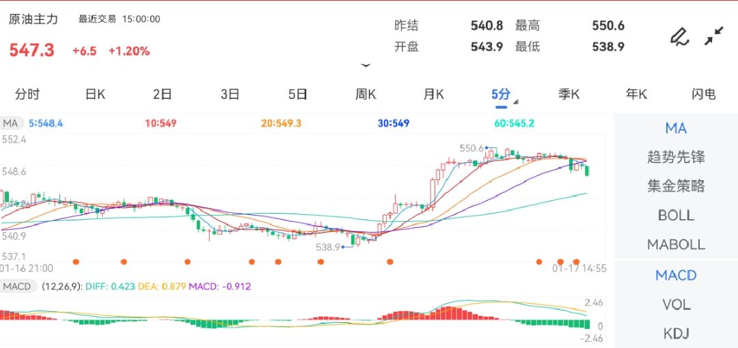The image size is (738, 348).
Task: Open the 5分 minute-period dropdown triangle
Action: pyautogui.click(x=516, y=102)
